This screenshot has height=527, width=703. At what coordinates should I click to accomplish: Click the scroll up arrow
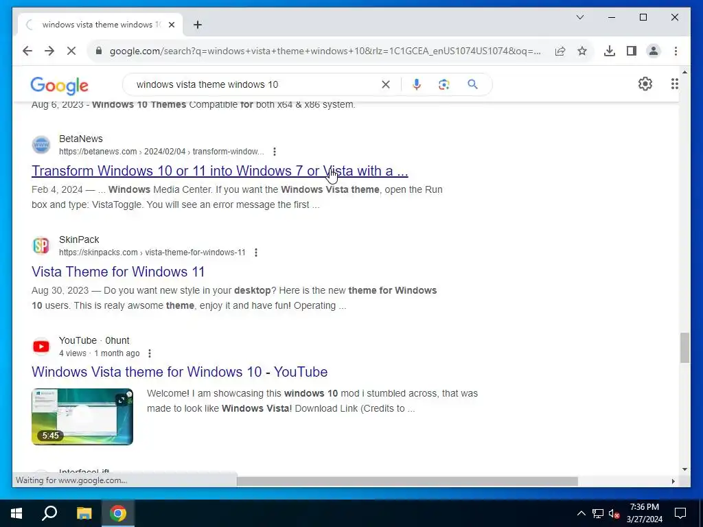(x=684, y=71)
